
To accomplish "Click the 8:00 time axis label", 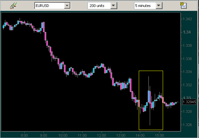I will pos(24,135).
